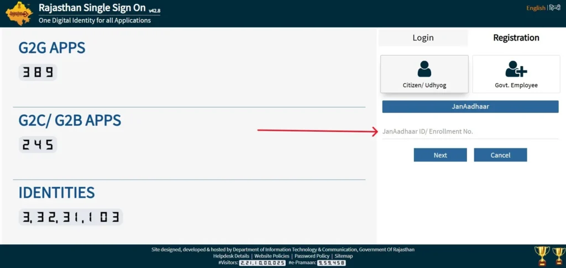Click the Govt. Employee label
The width and height of the screenshot is (566, 268).
516,85
